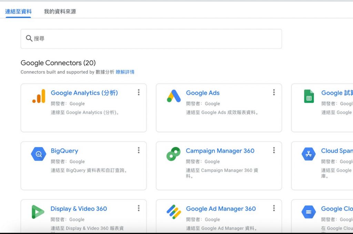Click 開發者: Google under Campaign Manager 360
This screenshot has height=234, width=353.
click(203, 161)
